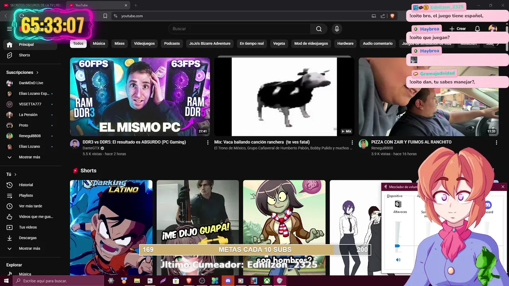Open the OBS icon in the taskbar
The height and width of the screenshot is (286, 509).
[x=202, y=281]
